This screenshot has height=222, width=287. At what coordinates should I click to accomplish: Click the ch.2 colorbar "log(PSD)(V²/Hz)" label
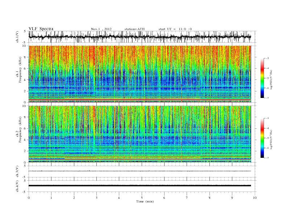coord(271,139)
